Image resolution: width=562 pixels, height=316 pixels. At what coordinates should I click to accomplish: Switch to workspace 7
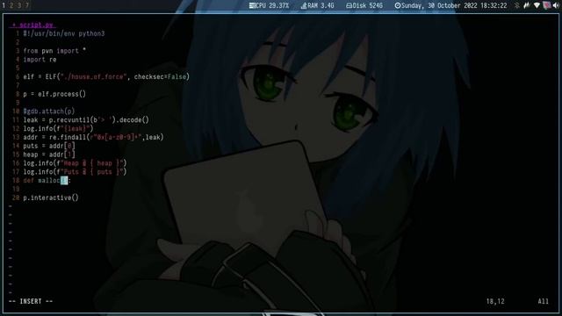(x=26, y=5)
